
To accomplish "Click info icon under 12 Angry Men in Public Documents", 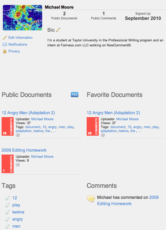I will pyautogui.click(x=18, y=135).
